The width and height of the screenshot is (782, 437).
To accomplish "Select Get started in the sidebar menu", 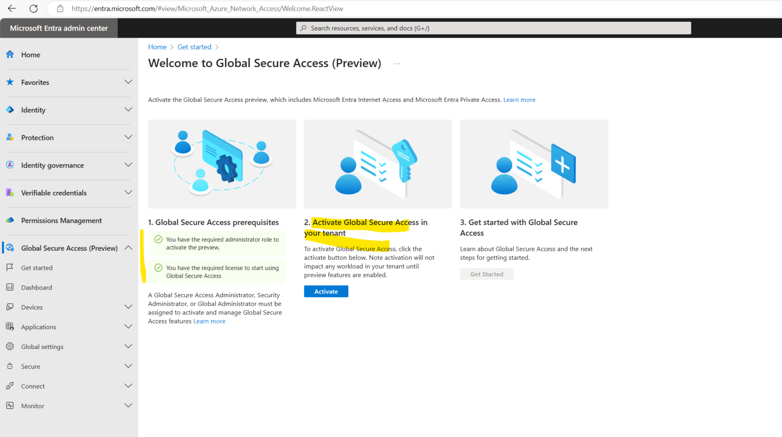I will [35, 267].
